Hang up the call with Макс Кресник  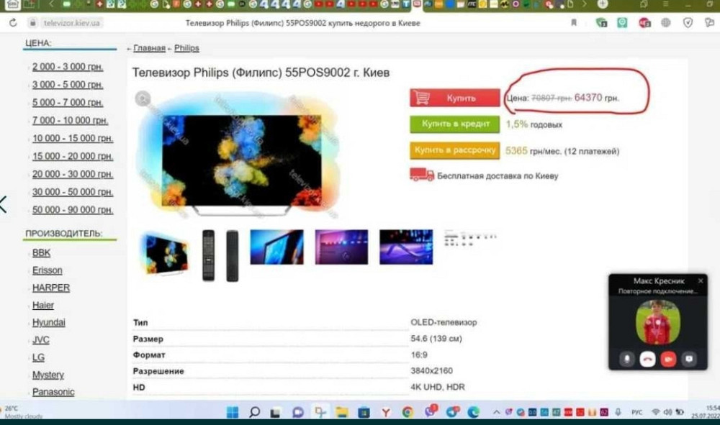[647, 358]
